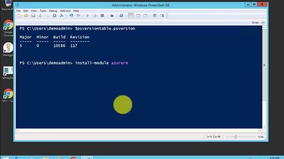Click the vertical scrollbar up arrow

click(264, 27)
